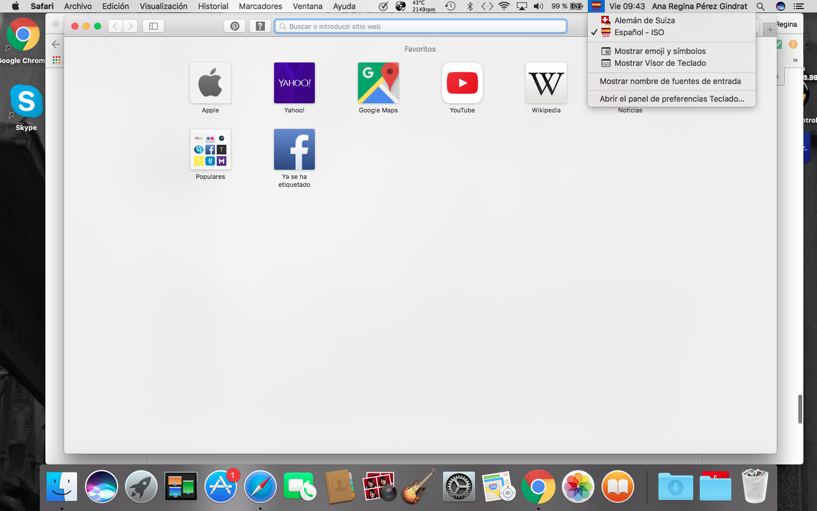Open the Apple menu
Screen dimensions: 817x511
click(15, 6)
